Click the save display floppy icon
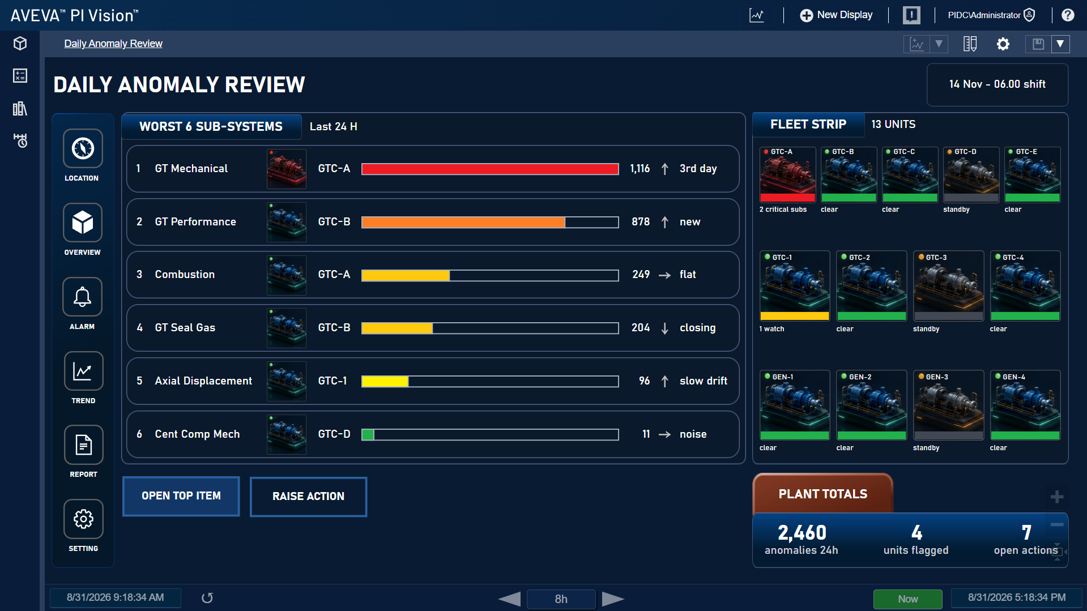This screenshot has width=1087, height=611. [x=1038, y=44]
